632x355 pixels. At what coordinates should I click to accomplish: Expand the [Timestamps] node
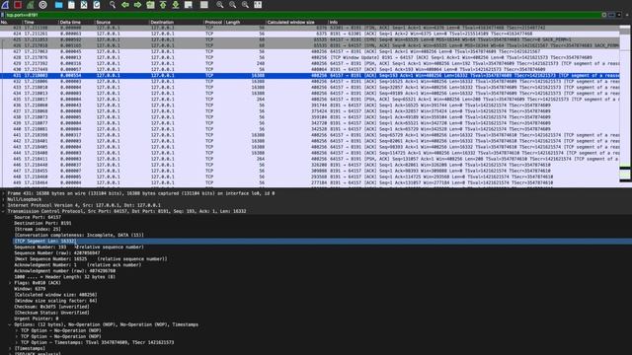(10, 348)
